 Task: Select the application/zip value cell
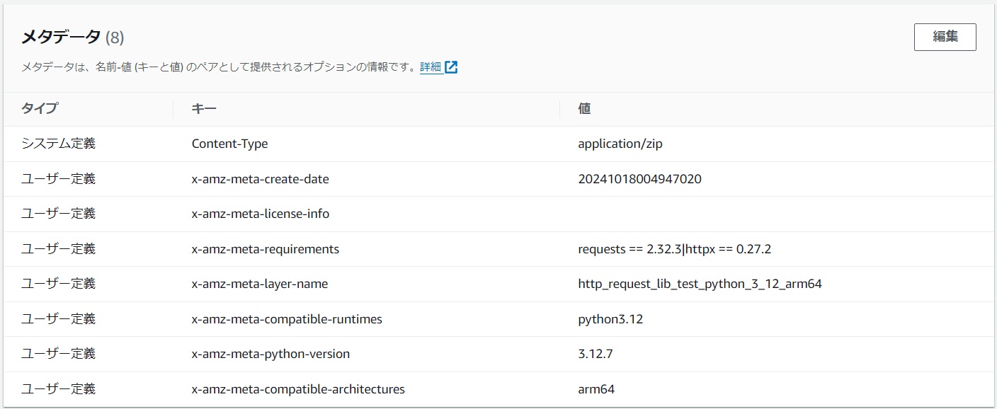click(619, 144)
